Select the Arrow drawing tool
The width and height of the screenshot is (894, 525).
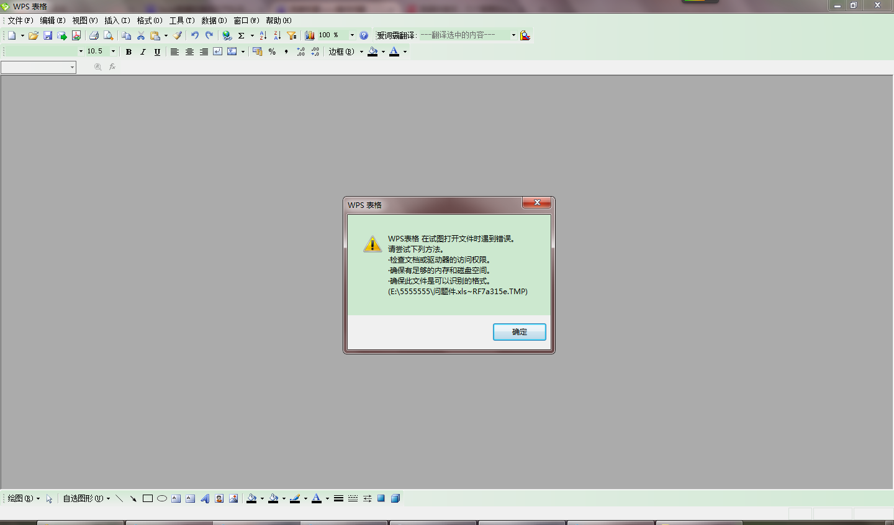click(x=133, y=498)
